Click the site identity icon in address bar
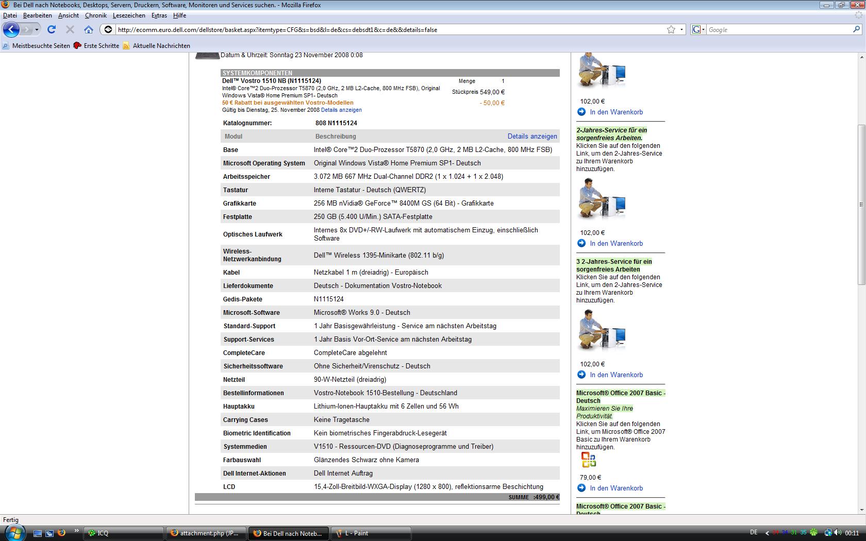Viewport: 866px width, 541px height. (x=108, y=29)
